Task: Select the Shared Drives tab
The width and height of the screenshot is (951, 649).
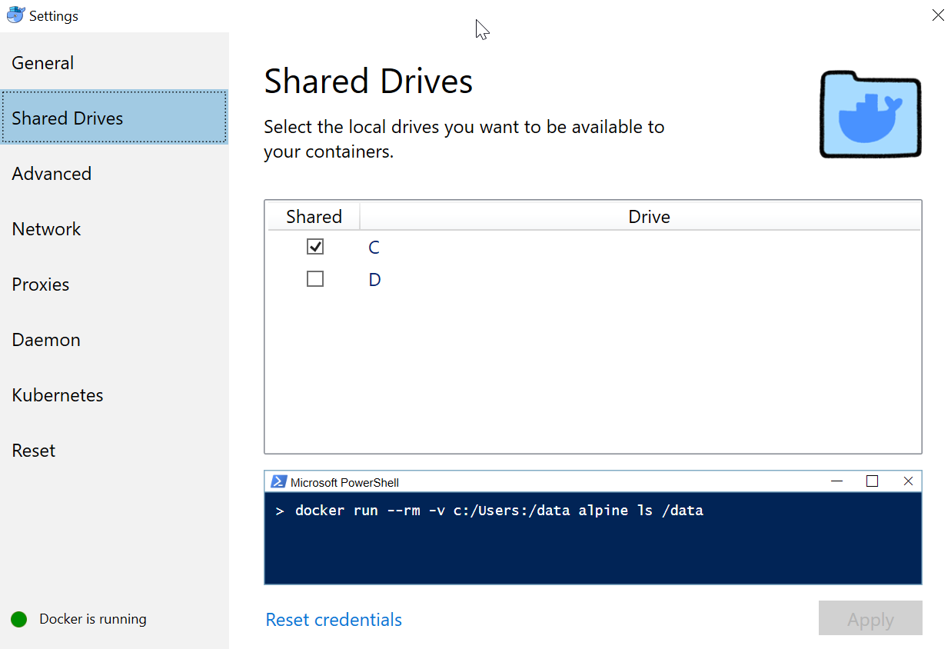Action: point(68,118)
